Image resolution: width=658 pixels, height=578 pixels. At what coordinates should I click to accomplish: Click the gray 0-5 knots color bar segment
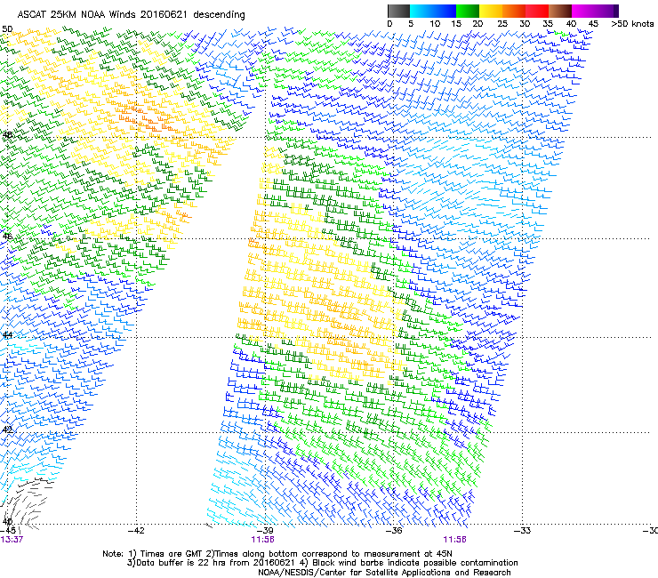click(398, 11)
